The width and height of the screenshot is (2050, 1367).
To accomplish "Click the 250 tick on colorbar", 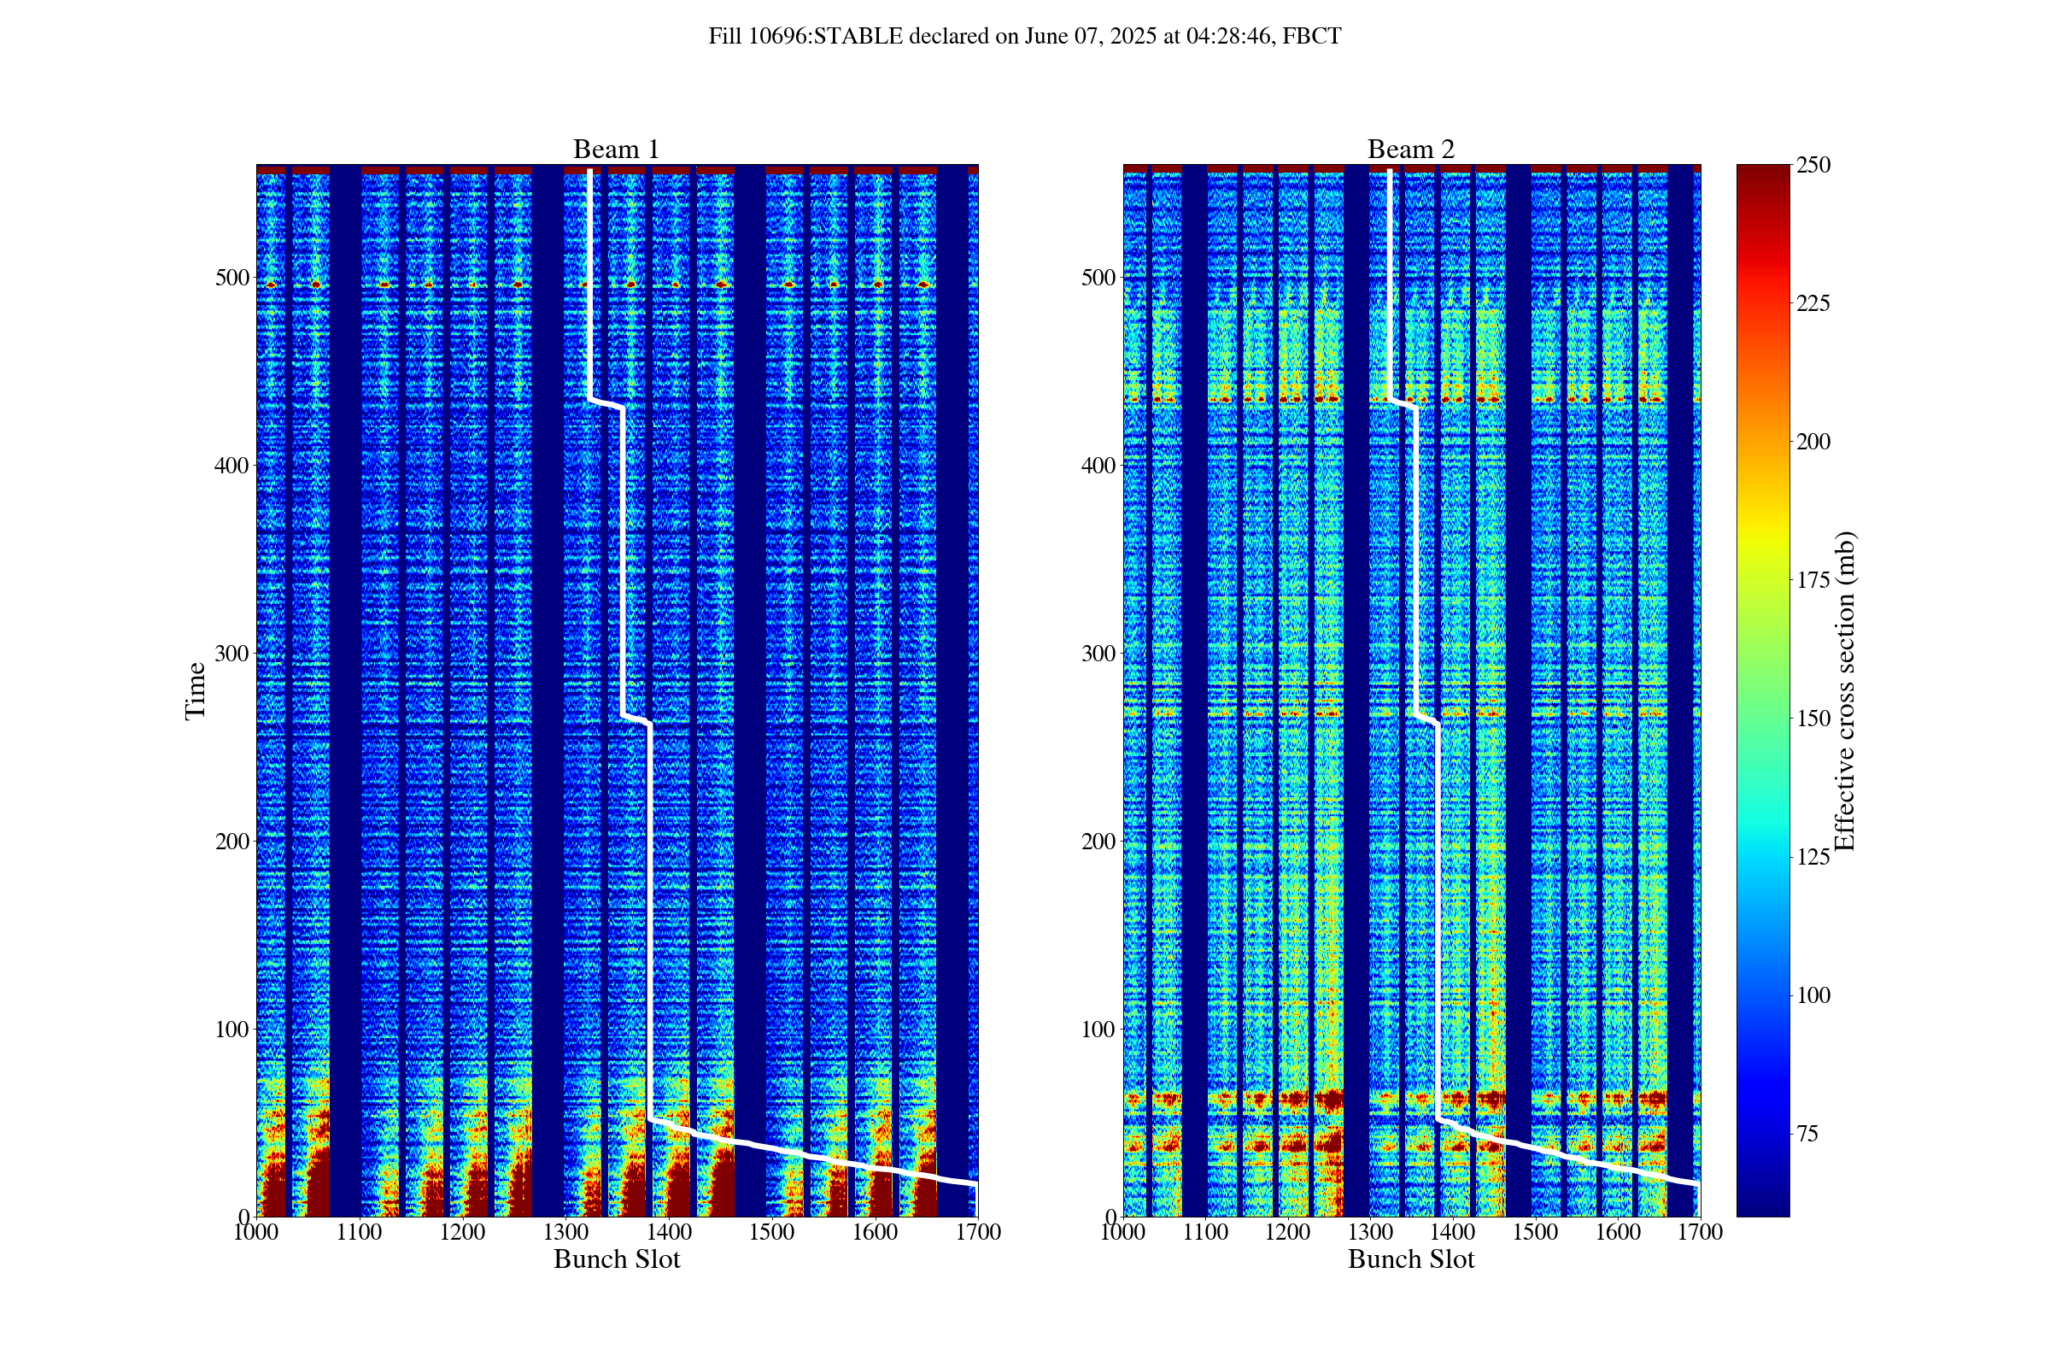I will [x=1813, y=165].
